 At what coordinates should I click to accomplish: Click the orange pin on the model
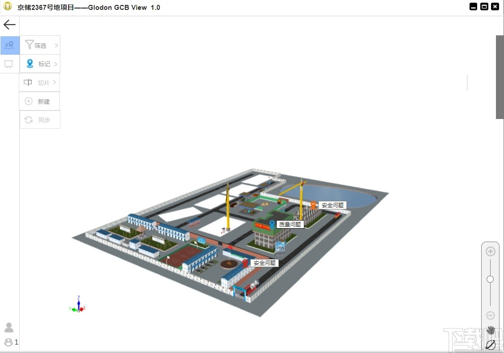coord(313,205)
